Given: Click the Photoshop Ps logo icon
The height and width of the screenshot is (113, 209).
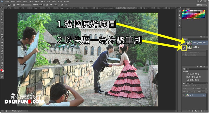Looking at the screenshot, I should pos(2,2).
